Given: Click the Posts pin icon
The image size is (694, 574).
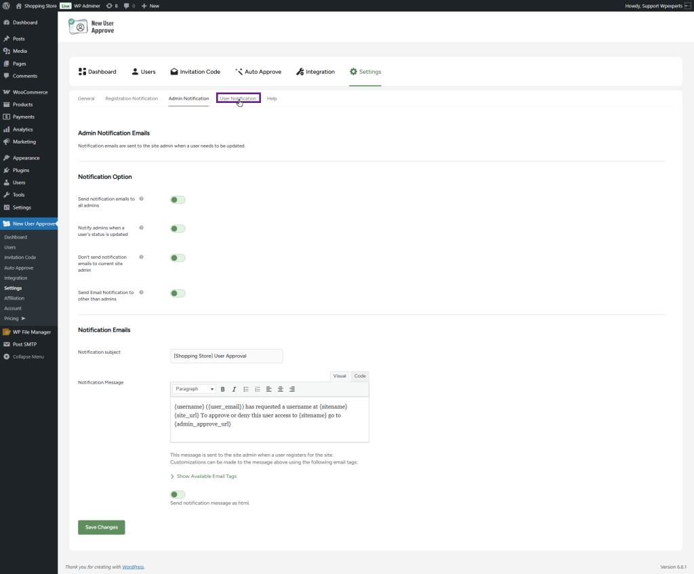Looking at the screenshot, I should pyautogui.click(x=7, y=39).
